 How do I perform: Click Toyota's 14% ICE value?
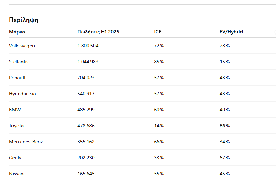tap(159, 126)
